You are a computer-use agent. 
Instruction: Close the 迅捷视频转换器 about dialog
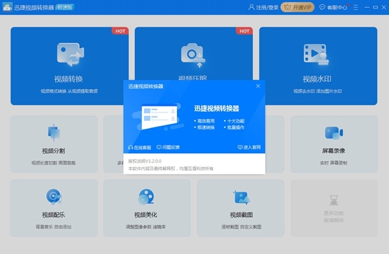(x=258, y=86)
